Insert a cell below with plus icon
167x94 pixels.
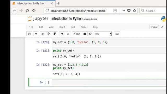[36, 34]
